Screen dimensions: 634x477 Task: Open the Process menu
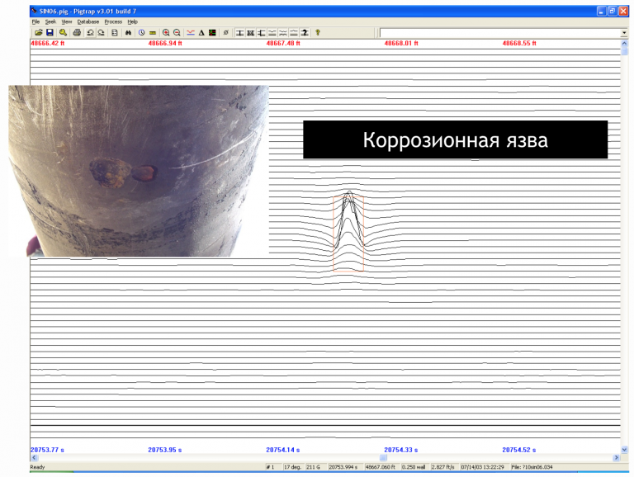coord(113,21)
